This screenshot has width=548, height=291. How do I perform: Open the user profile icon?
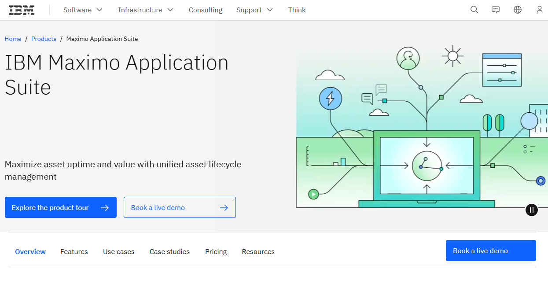click(x=540, y=10)
